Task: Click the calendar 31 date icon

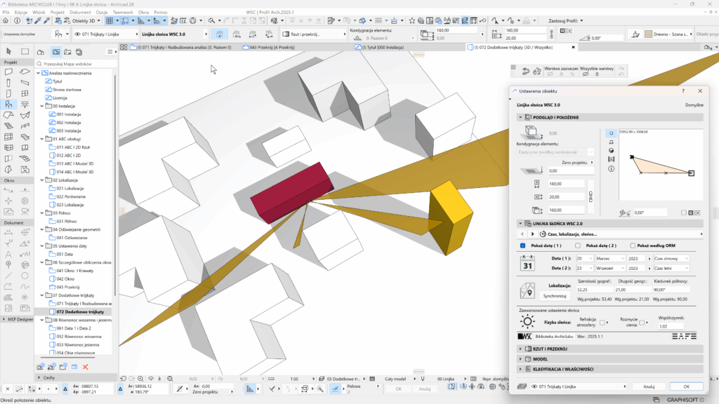Action: tap(528, 264)
